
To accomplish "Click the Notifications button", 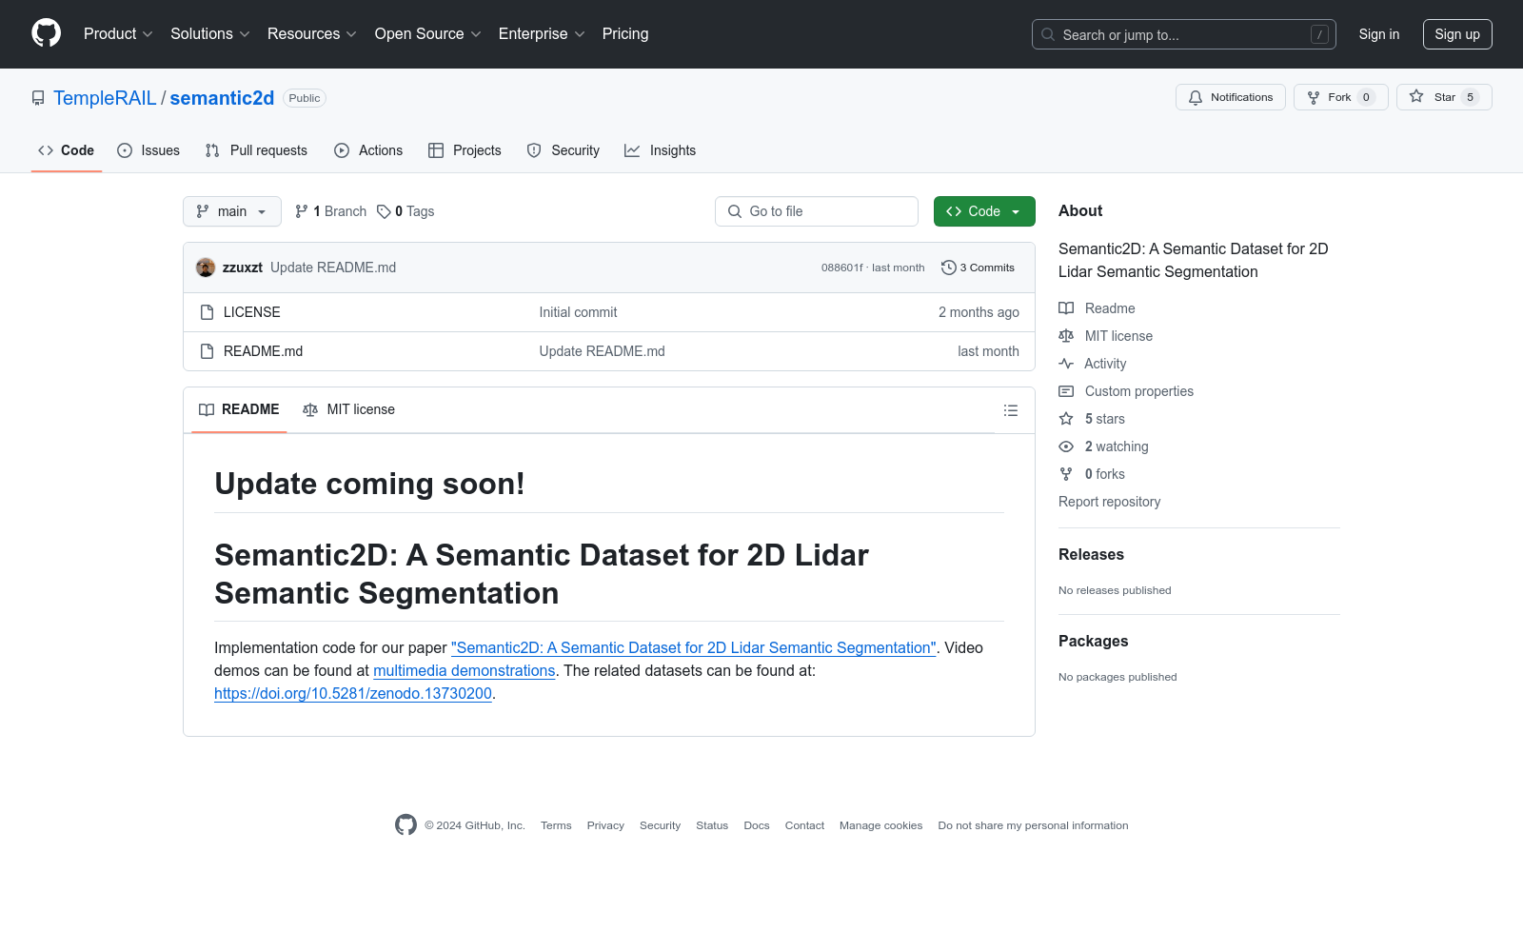I will (x=1231, y=97).
